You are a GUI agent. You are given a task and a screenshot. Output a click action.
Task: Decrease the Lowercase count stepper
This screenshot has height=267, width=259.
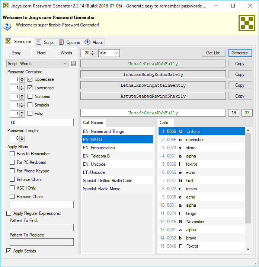[x=22, y=89]
